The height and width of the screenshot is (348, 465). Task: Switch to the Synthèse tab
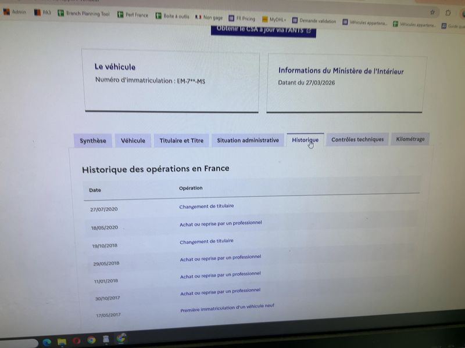93,140
